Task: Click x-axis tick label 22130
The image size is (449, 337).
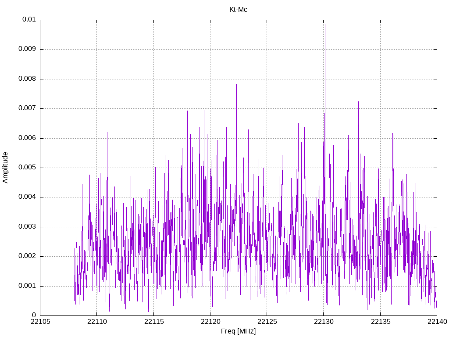Action: coord(324,322)
